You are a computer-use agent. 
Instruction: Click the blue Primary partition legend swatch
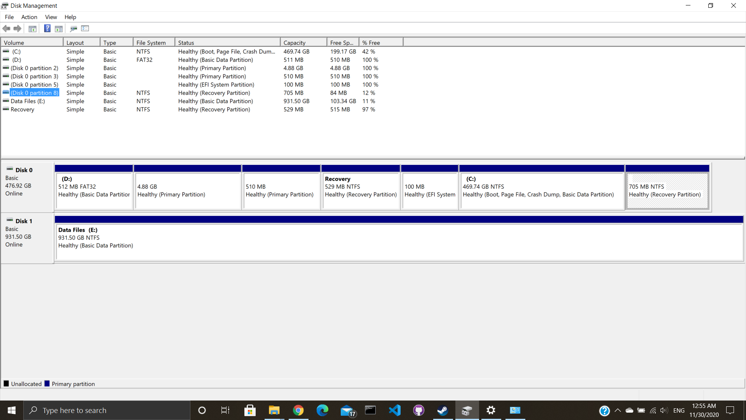47,384
